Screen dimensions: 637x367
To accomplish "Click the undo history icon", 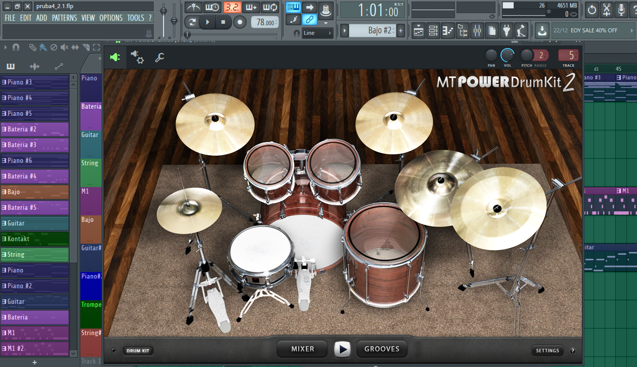I will [592, 9].
